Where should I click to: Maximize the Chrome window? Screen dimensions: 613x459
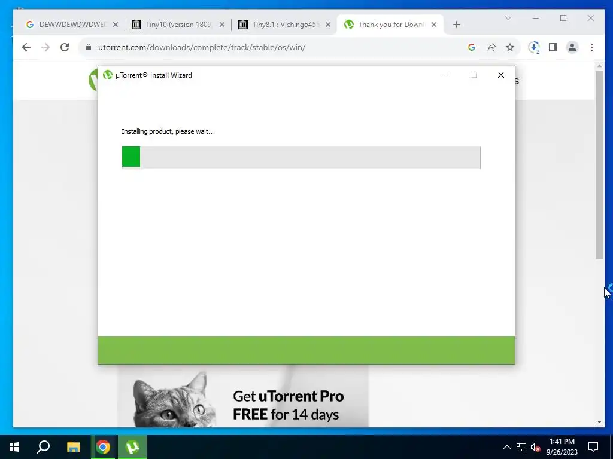[563, 18]
